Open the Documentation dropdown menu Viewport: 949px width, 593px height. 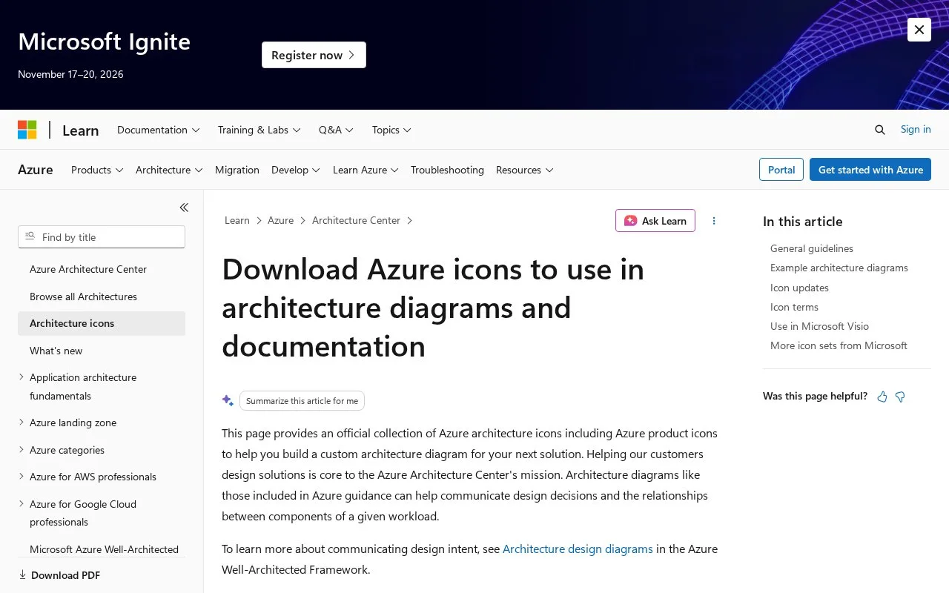pyautogui.click(x=159, y=130)
